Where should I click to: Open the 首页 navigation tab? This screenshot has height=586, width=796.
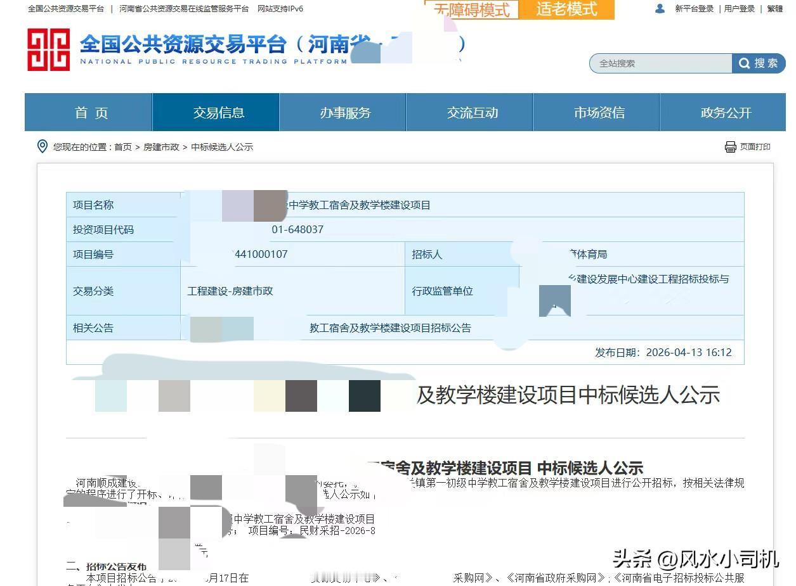click(x=89, y=112)
